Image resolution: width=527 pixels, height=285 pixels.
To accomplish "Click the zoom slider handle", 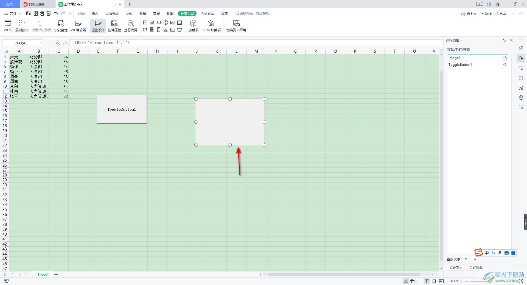I will click(x=490, y=281).
